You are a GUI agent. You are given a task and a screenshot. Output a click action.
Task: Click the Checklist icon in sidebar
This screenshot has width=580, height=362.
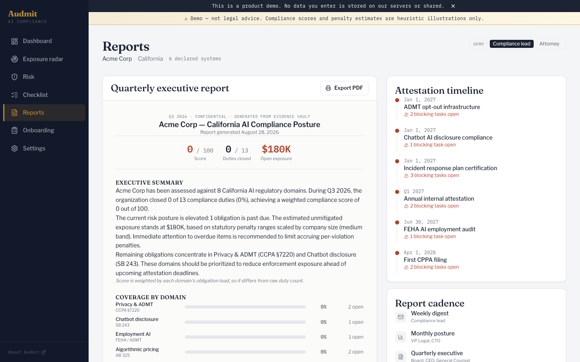pos(14,95)
